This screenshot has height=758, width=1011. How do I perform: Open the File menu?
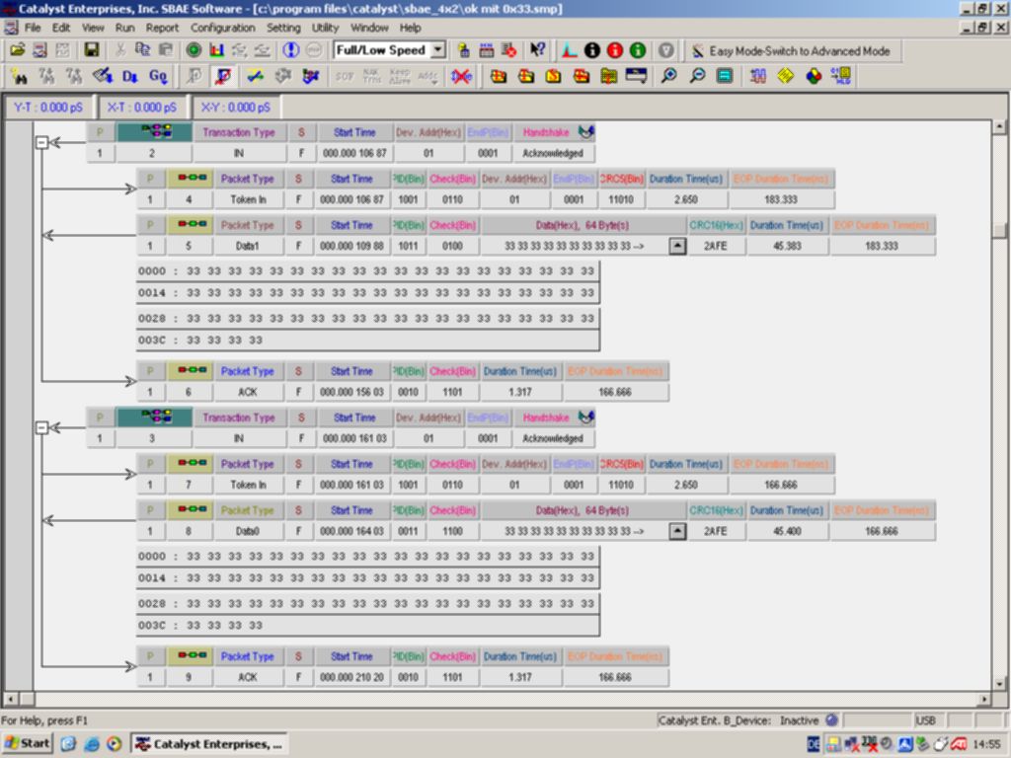[x=33, y=28]
